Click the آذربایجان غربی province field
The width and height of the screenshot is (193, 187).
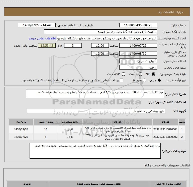point(138,61)
